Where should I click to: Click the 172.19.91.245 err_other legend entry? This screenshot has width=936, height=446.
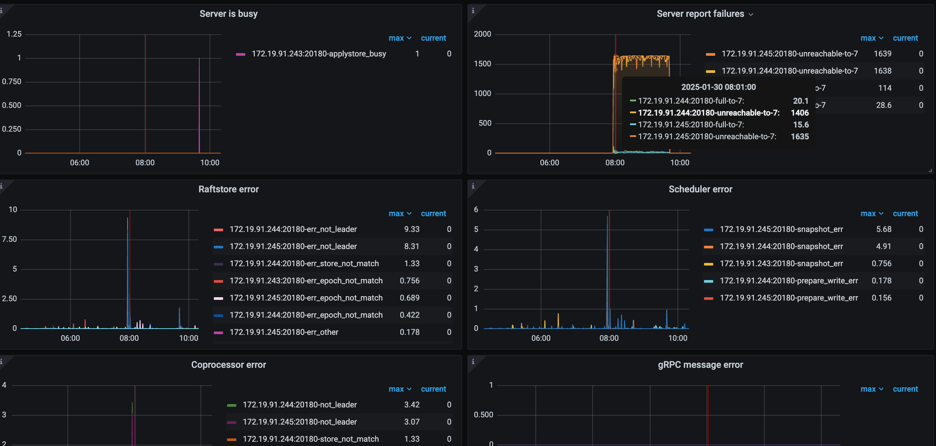(x=284, y=332)
